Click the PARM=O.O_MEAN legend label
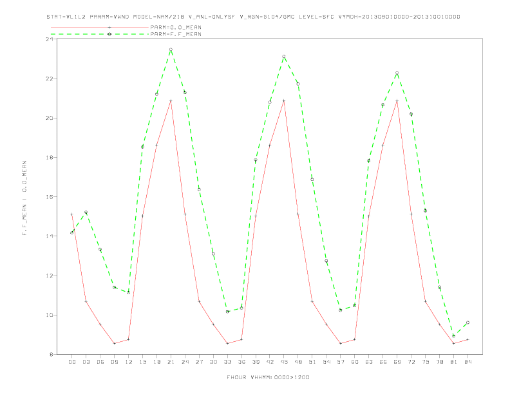This screenshot has width=510, height=394. [x=176, y=27]
